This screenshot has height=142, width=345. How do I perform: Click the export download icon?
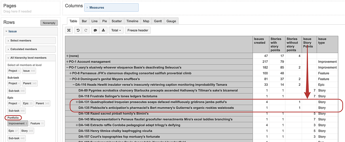(x=103, y=30)
